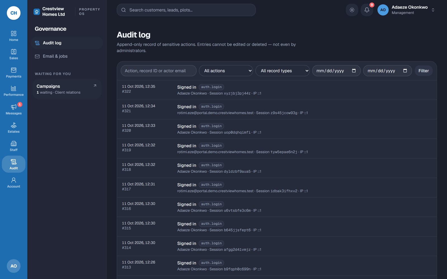Open the Home section icon

click(x=13, y=36)
